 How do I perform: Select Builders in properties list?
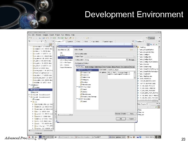62,55
